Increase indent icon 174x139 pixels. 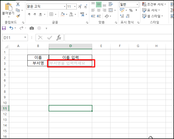coord(99,16)
